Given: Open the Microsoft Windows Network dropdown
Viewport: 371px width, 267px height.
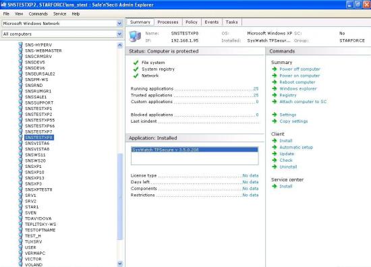Looking at the screenshot, I should click(x=119, y=24).
